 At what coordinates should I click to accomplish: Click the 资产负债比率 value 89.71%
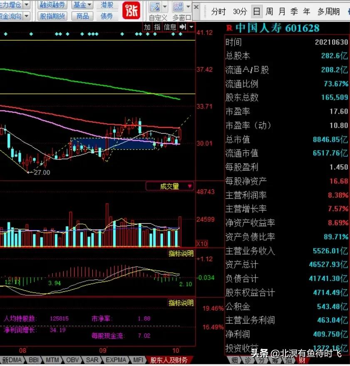click(x=336, y=237)
